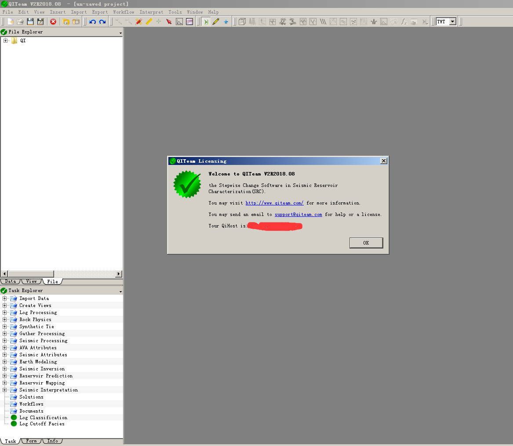Click the diagonal lines toolbar icon

coord(323,22)
